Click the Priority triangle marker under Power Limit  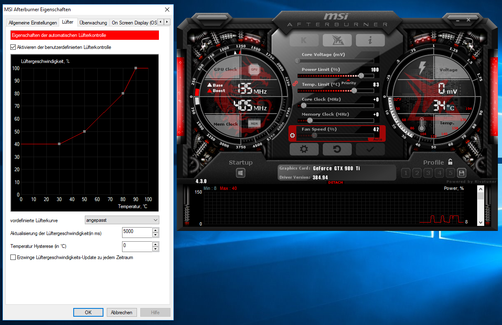coord(348,80)
